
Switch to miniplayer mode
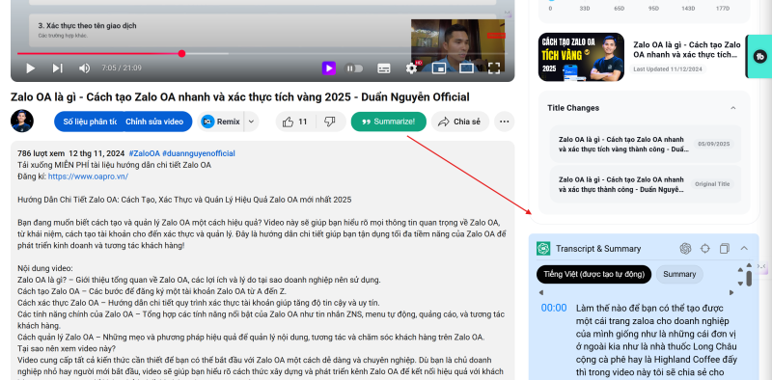[x=439, y=68]
